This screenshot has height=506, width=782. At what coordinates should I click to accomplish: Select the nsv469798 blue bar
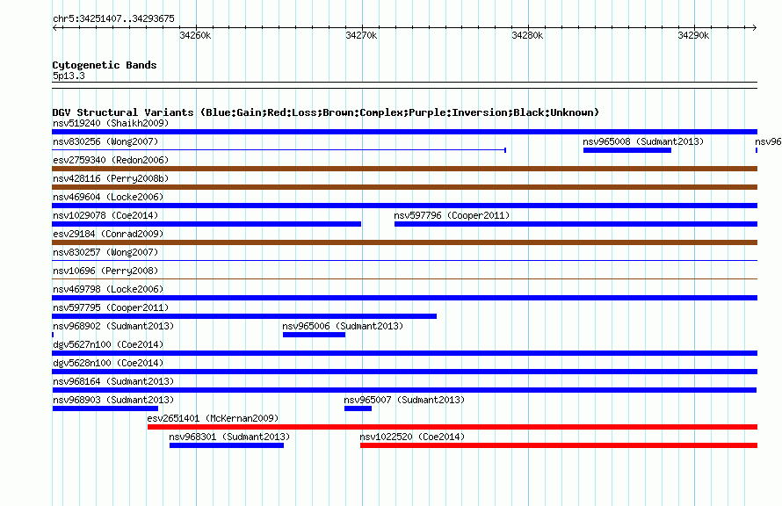click(x=404, y=298)
